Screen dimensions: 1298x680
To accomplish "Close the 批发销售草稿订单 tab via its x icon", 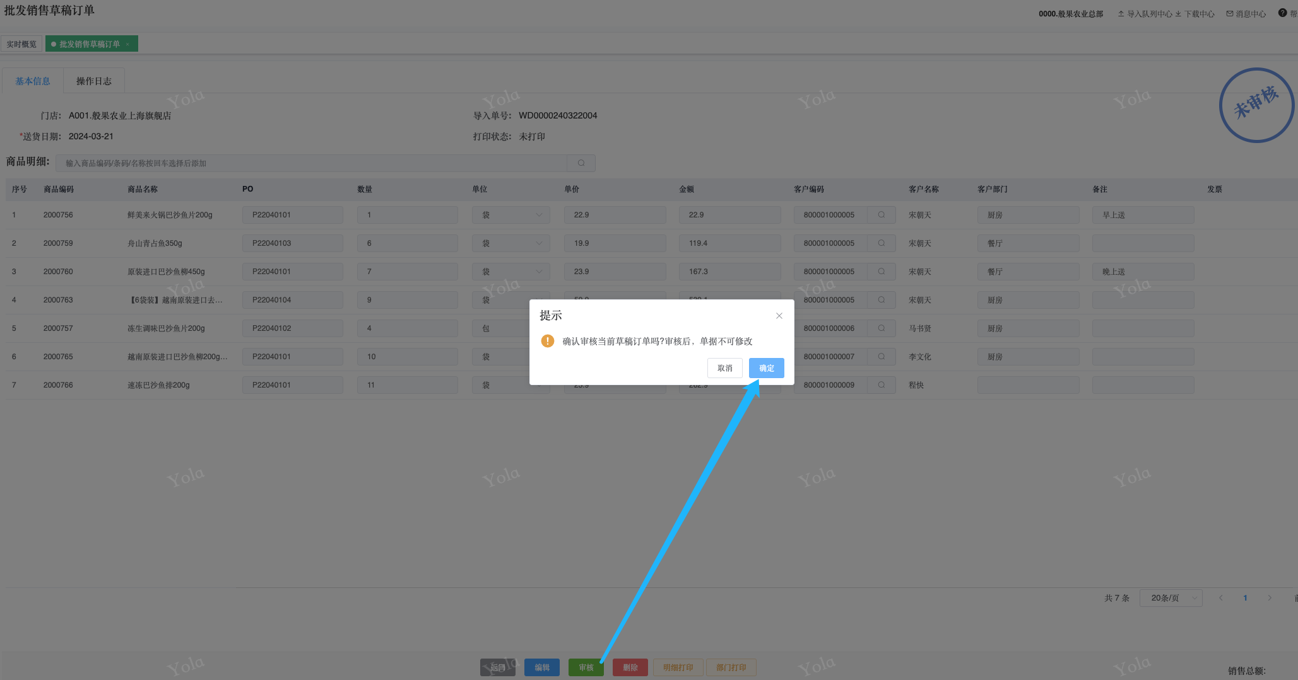I will click(x=127, y=44).
